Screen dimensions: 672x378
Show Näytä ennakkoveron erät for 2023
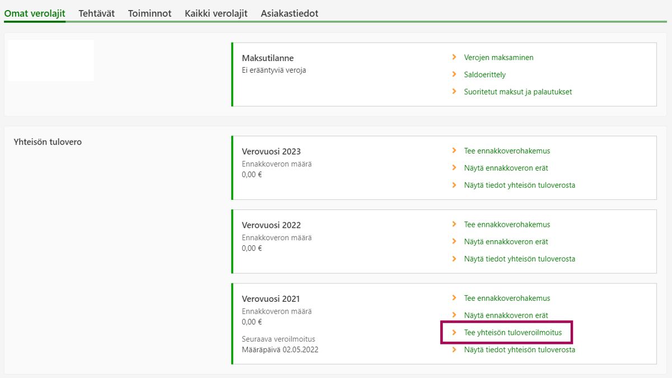[x=506, y=168]
